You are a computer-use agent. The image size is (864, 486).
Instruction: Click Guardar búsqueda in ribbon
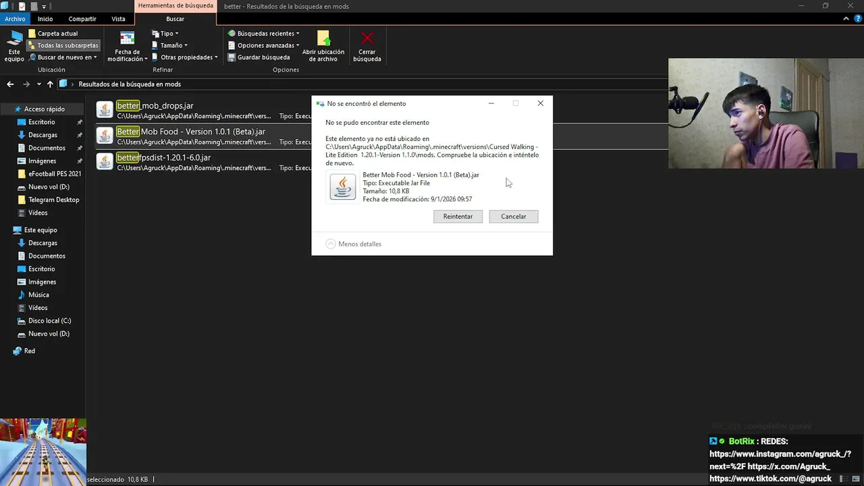[x=259, y=57]
